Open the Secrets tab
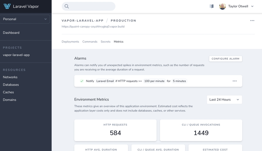The image size is (262, 151). 105,42
